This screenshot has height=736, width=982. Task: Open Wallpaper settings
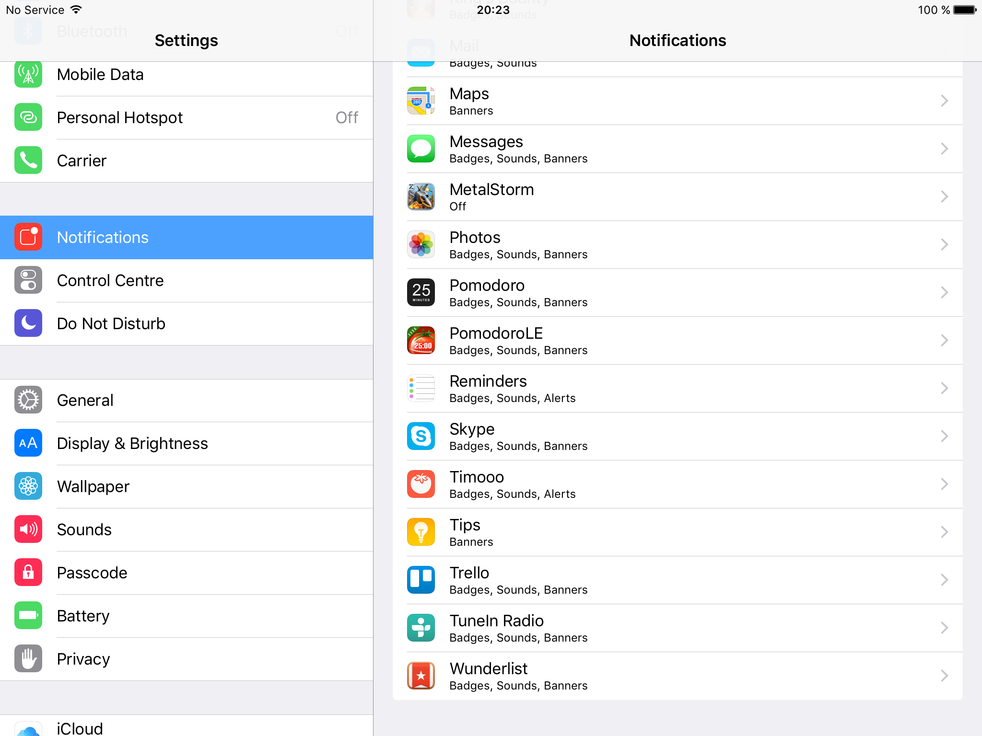(187, 486)
